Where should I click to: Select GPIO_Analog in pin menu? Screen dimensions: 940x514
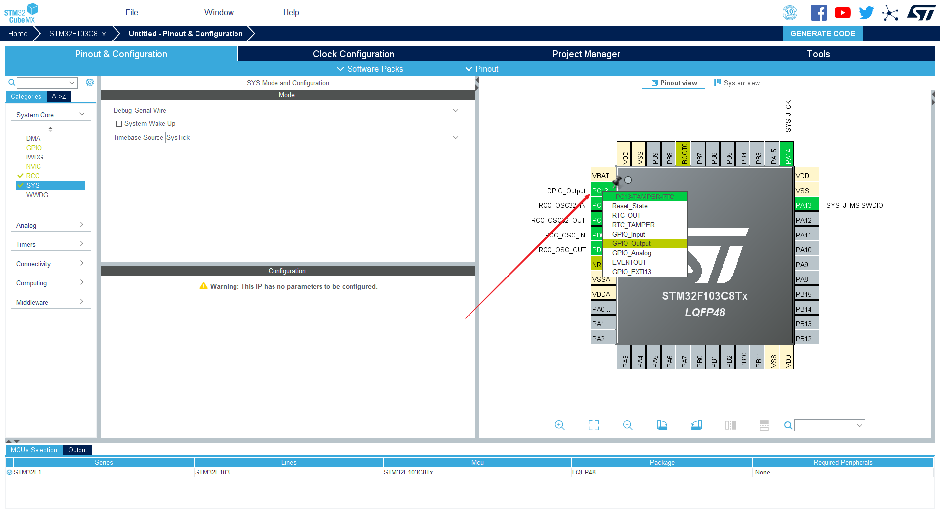645,253
